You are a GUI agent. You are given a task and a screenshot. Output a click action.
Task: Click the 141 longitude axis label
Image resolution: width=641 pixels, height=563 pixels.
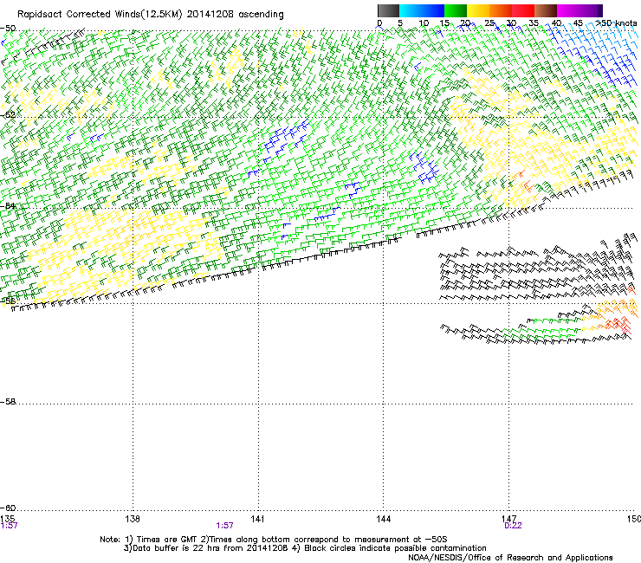point(257,519)
